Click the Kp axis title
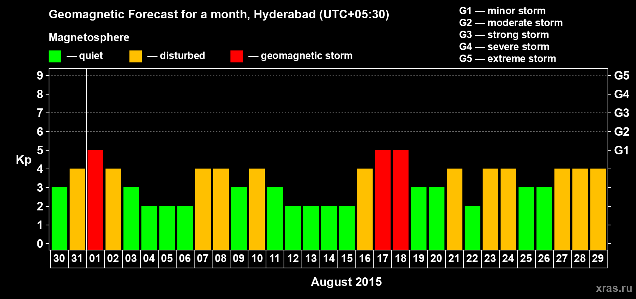 tap(24, 160)
